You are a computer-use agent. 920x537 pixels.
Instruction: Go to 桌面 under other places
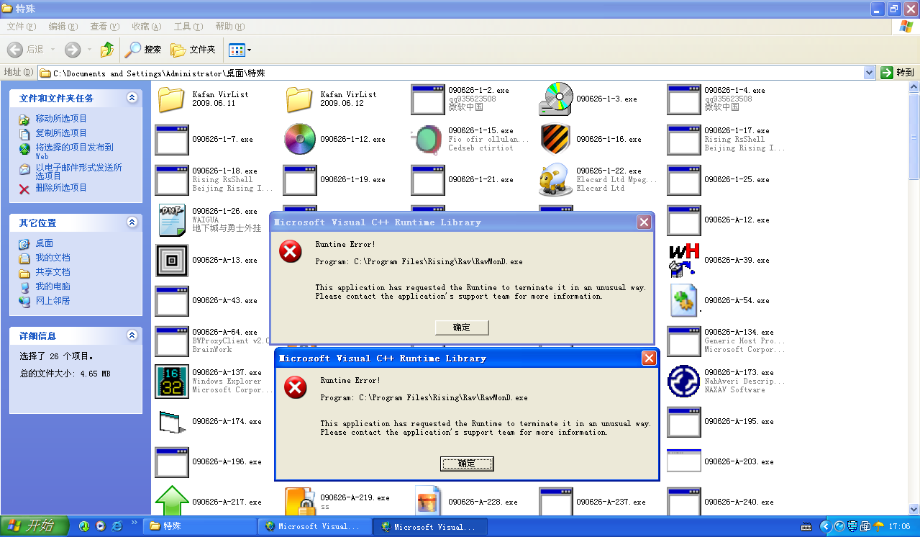click(45, 243)
